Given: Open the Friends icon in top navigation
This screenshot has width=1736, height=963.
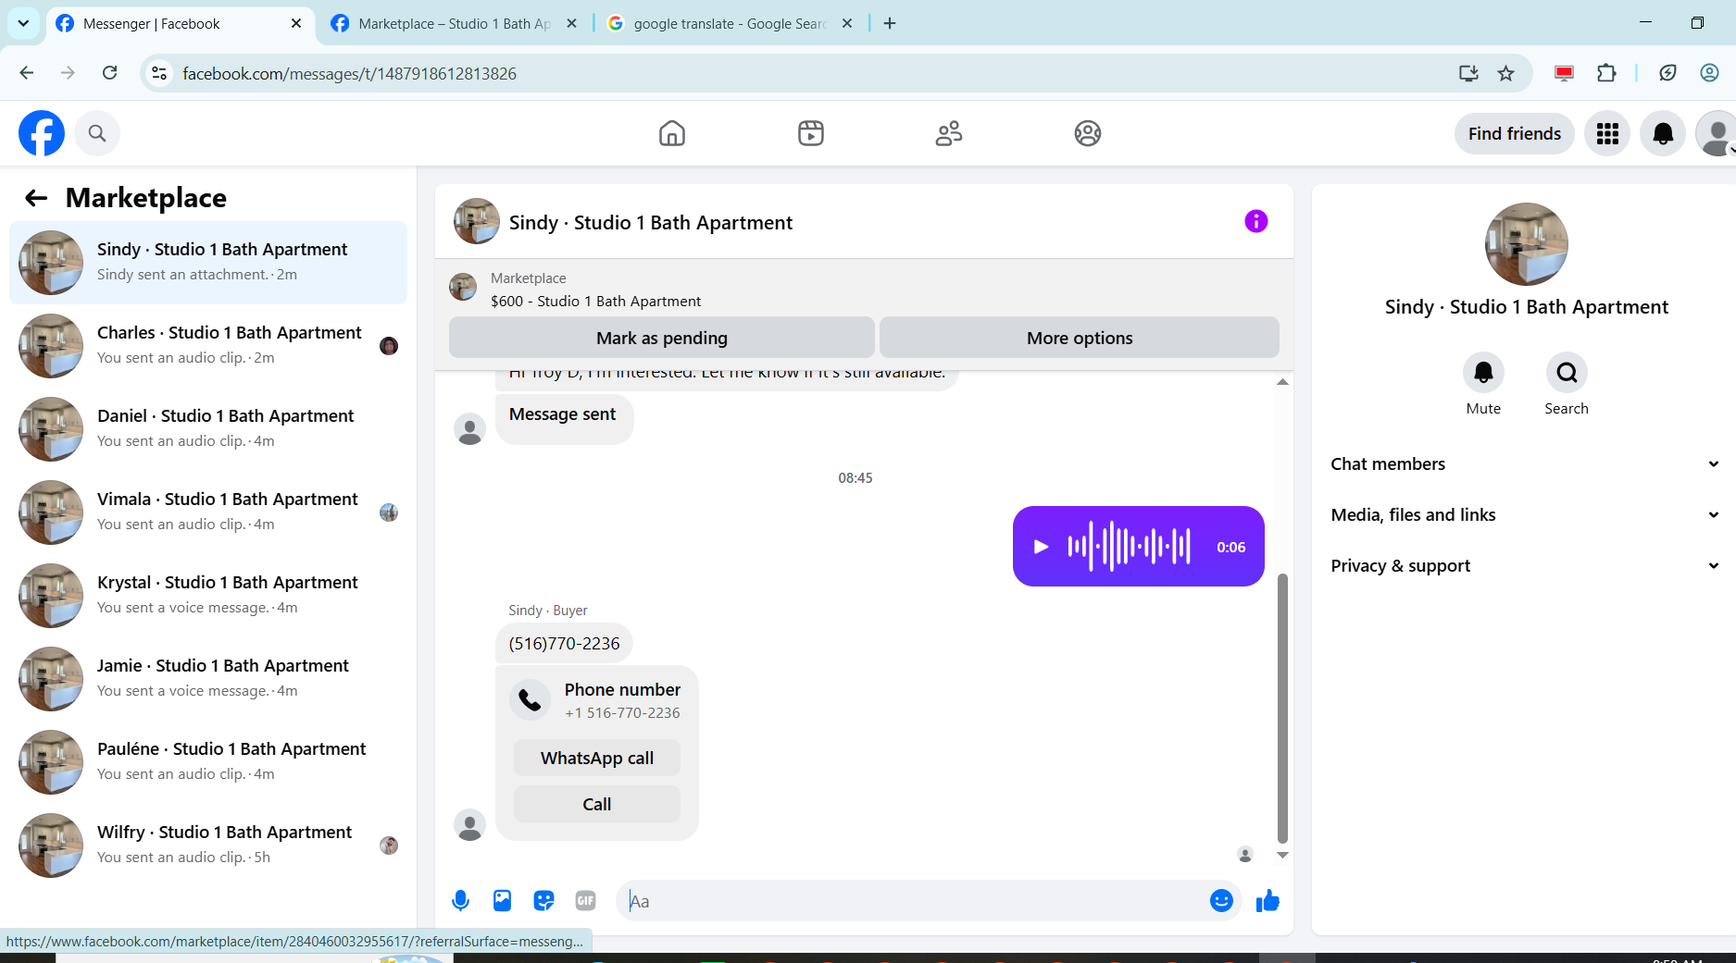Looking at the screenshot, I should coord(949,133).
